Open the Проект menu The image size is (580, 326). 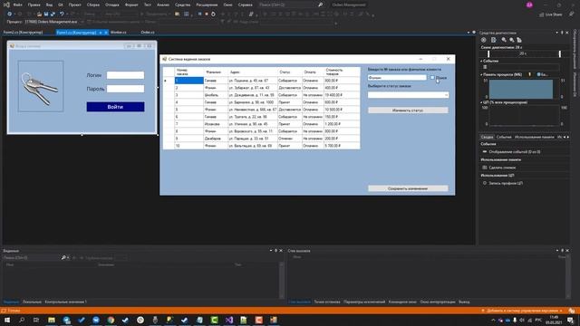pyautogui.click(x=74, y=5)
